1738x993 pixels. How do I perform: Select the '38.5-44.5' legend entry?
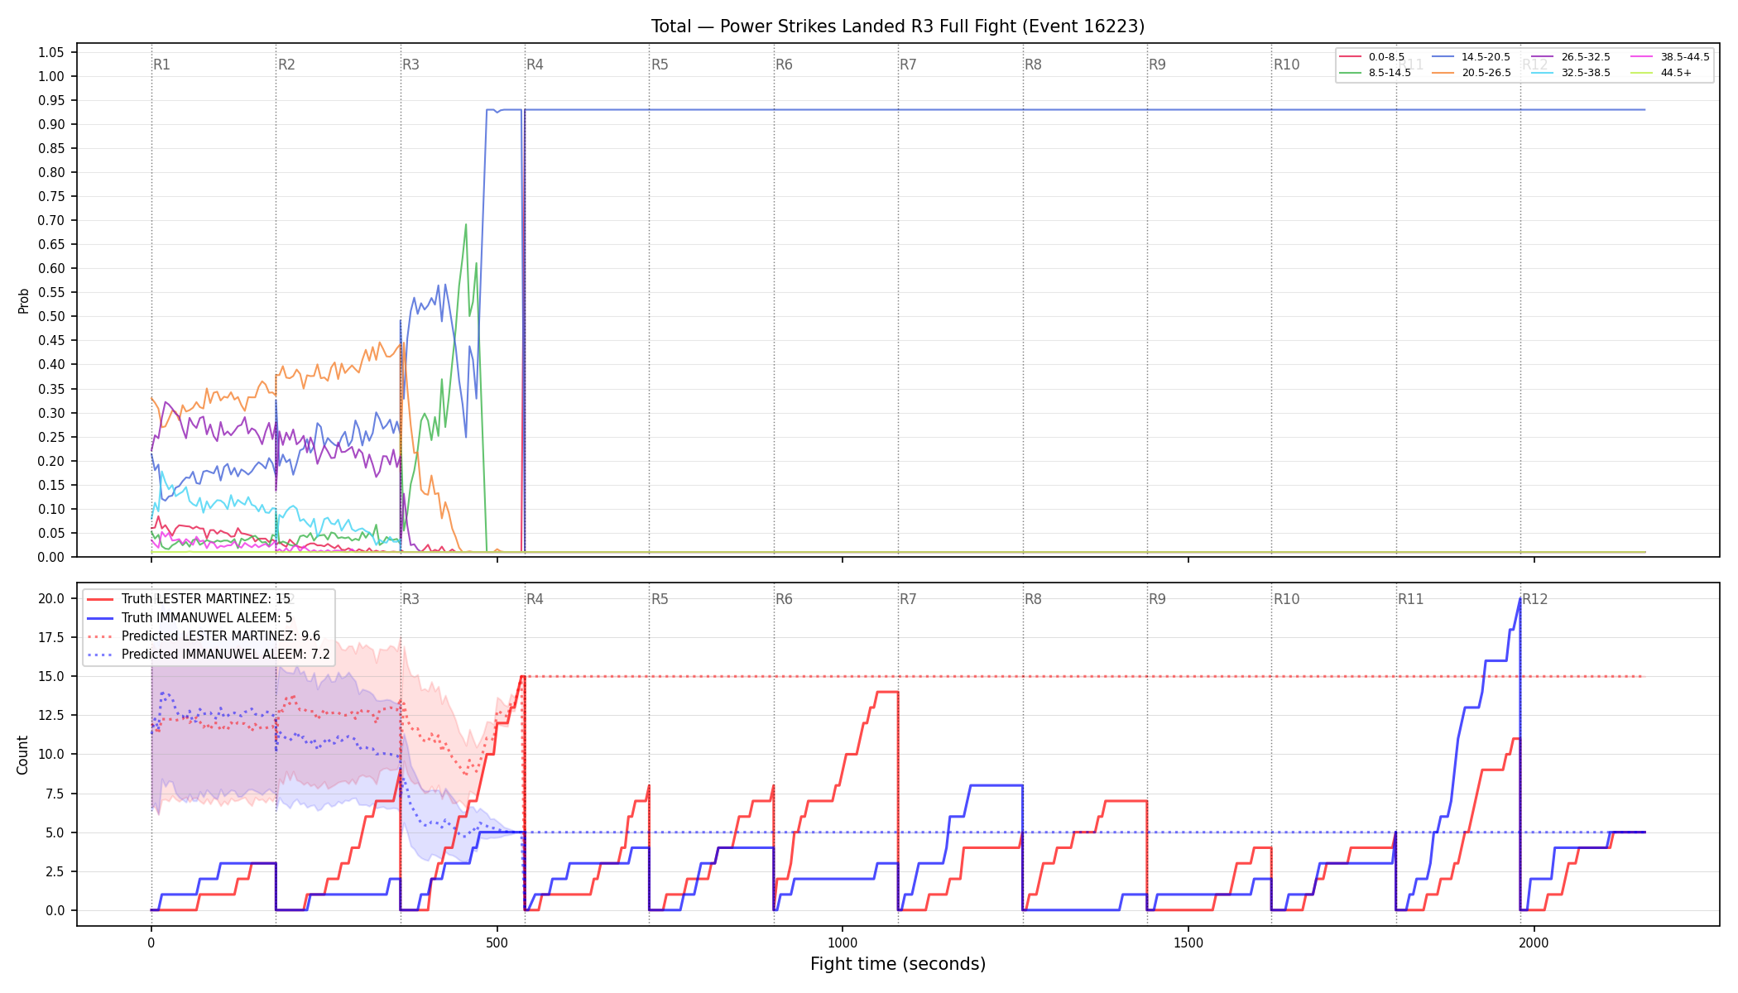click(1670, 57)
